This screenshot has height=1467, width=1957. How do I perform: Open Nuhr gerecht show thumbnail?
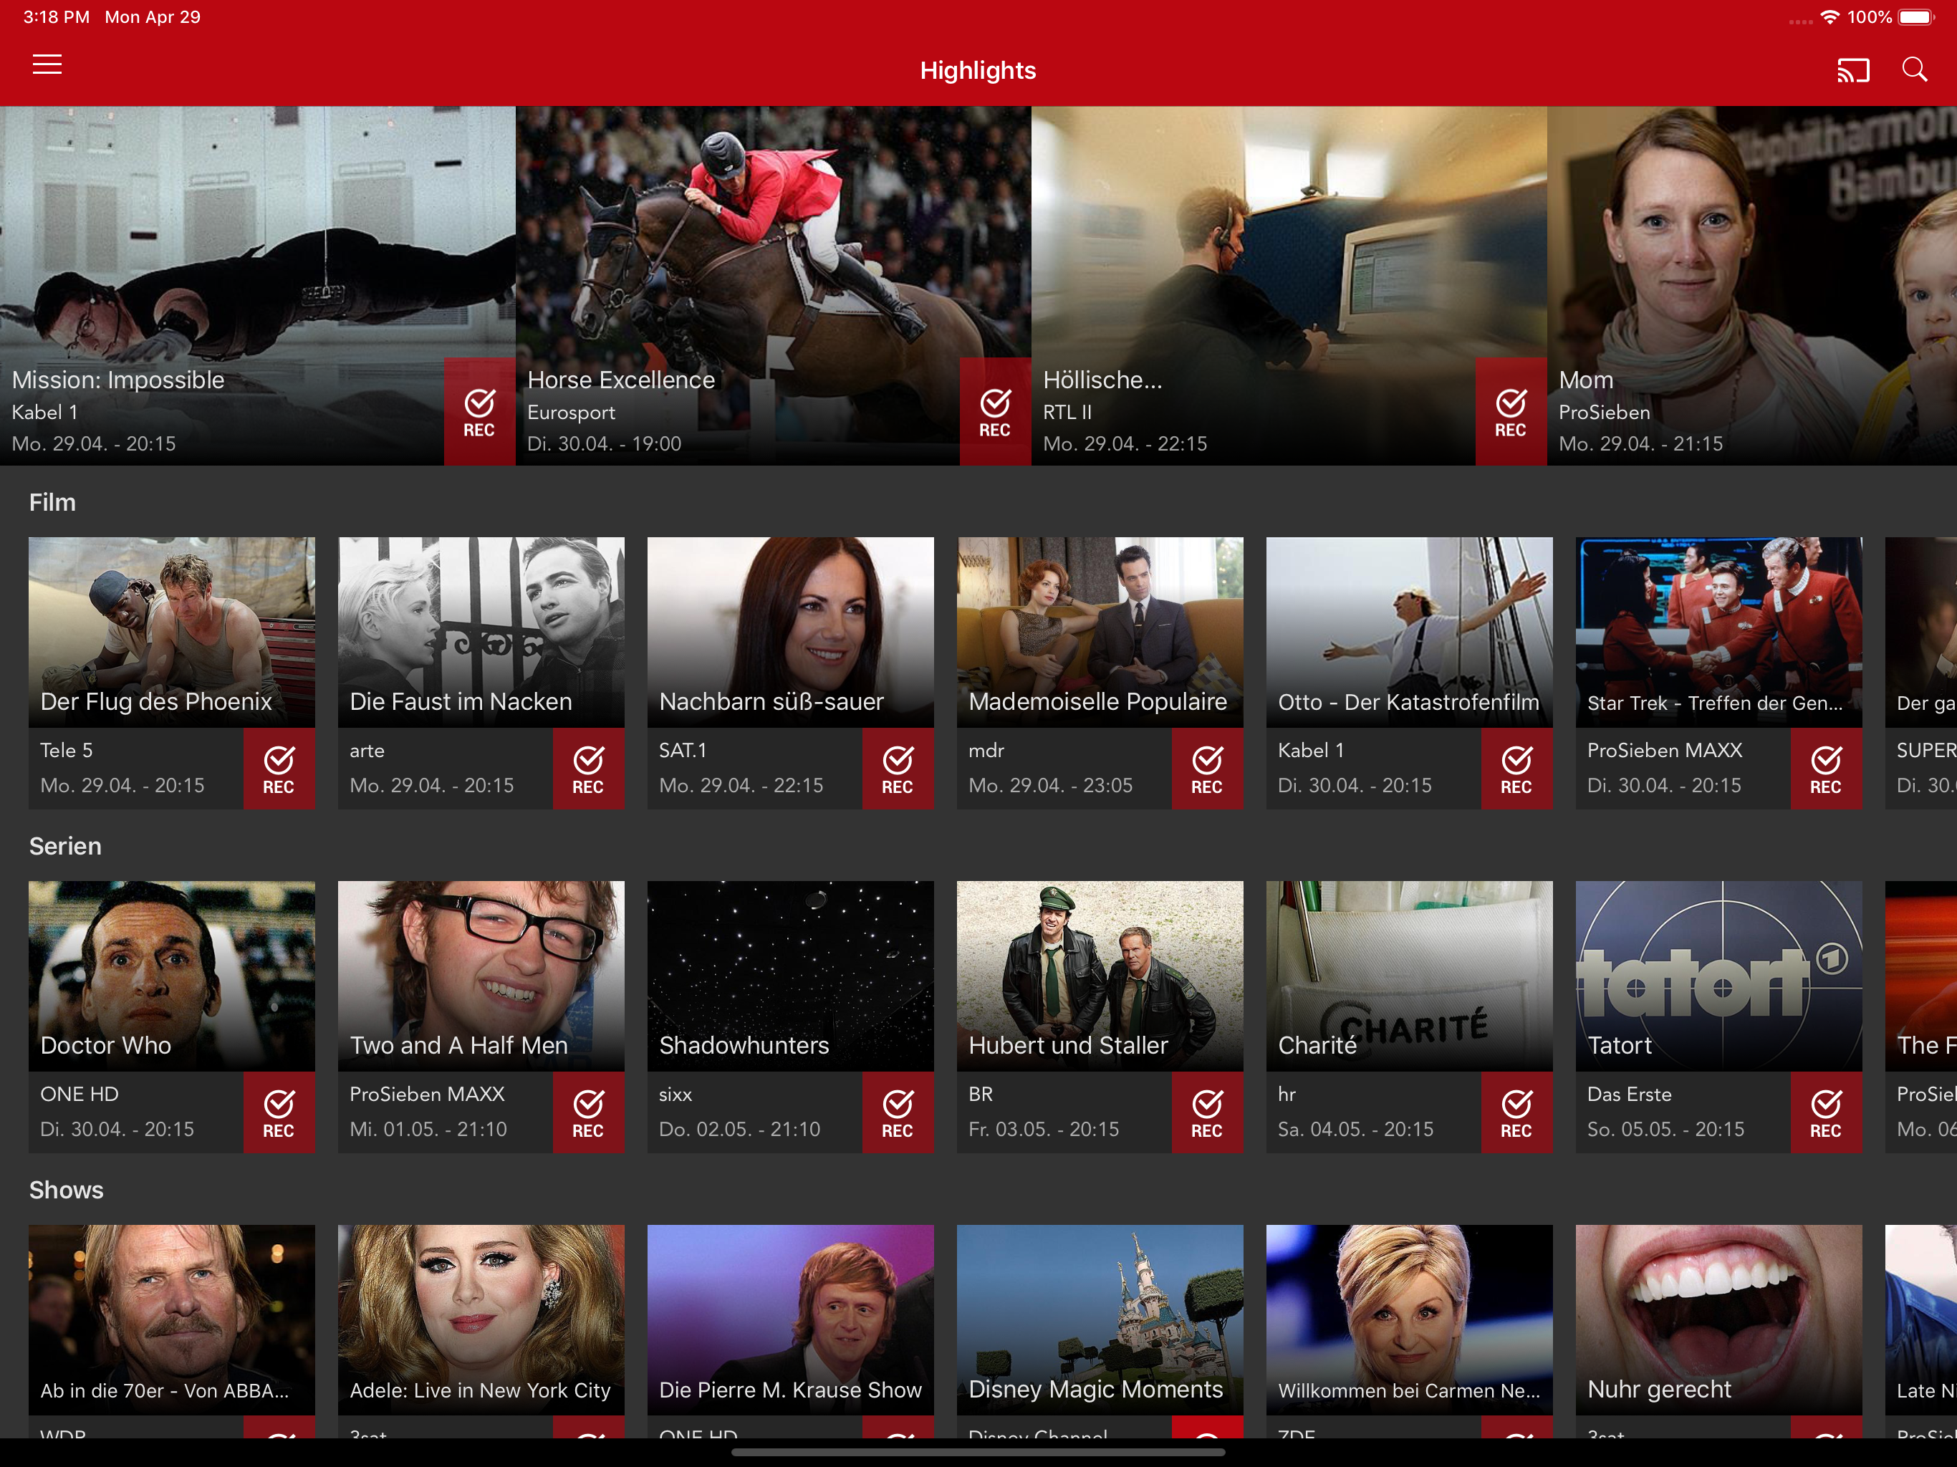point(1719,1320)
